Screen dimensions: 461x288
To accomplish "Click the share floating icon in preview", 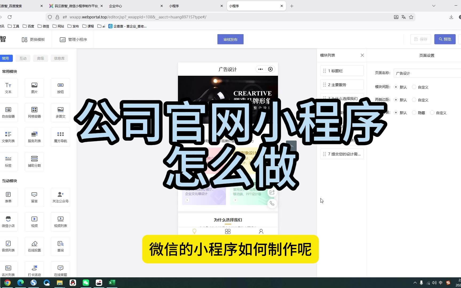I will tap(272, 192).
